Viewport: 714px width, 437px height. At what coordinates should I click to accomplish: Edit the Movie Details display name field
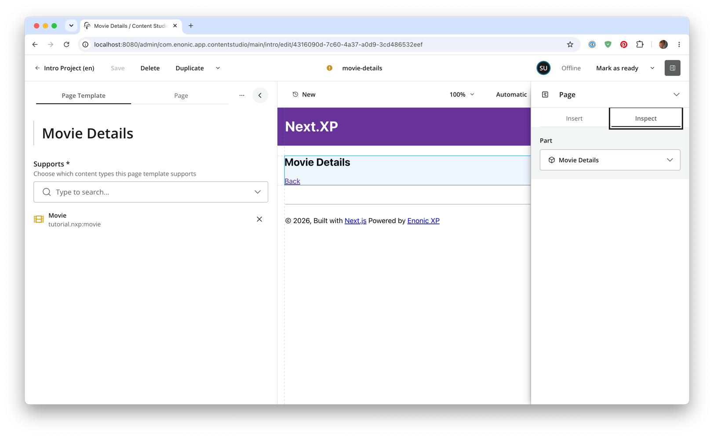[x=151, y=133]
